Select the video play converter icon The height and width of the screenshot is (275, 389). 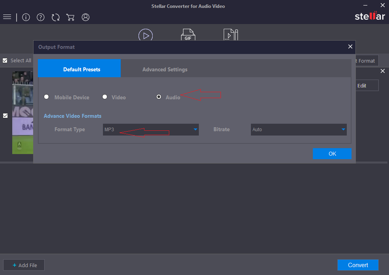[x=146, y=35]
